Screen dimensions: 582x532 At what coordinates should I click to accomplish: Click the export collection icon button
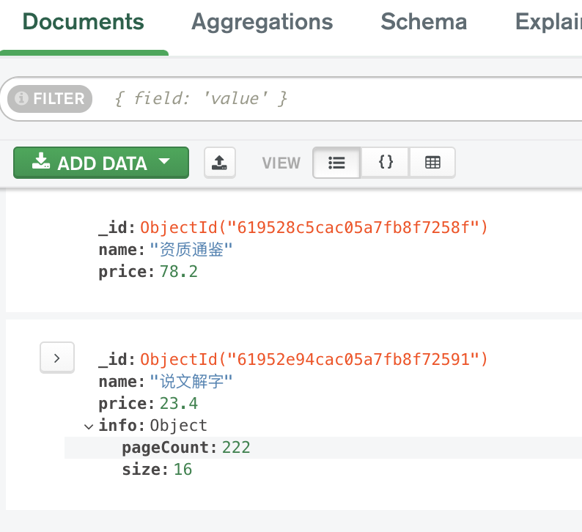(x=219, y=163)
